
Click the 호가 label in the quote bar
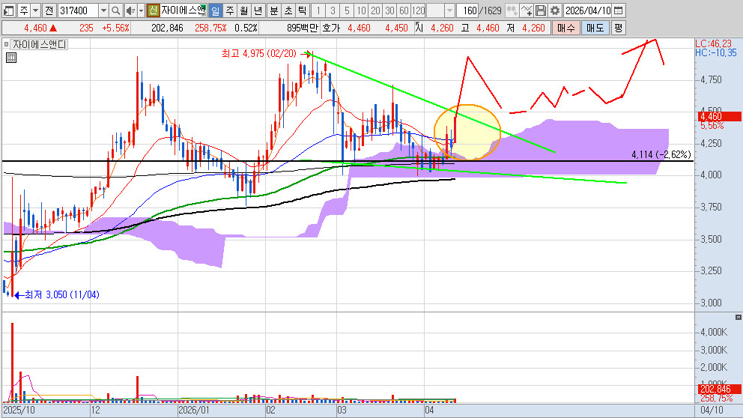pyautogui.click(x=331, y=28)
